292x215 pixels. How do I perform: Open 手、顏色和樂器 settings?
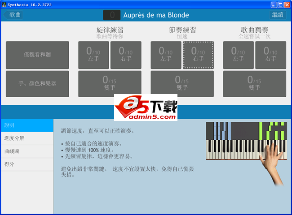pyautogui.click(x=37, y=84)
